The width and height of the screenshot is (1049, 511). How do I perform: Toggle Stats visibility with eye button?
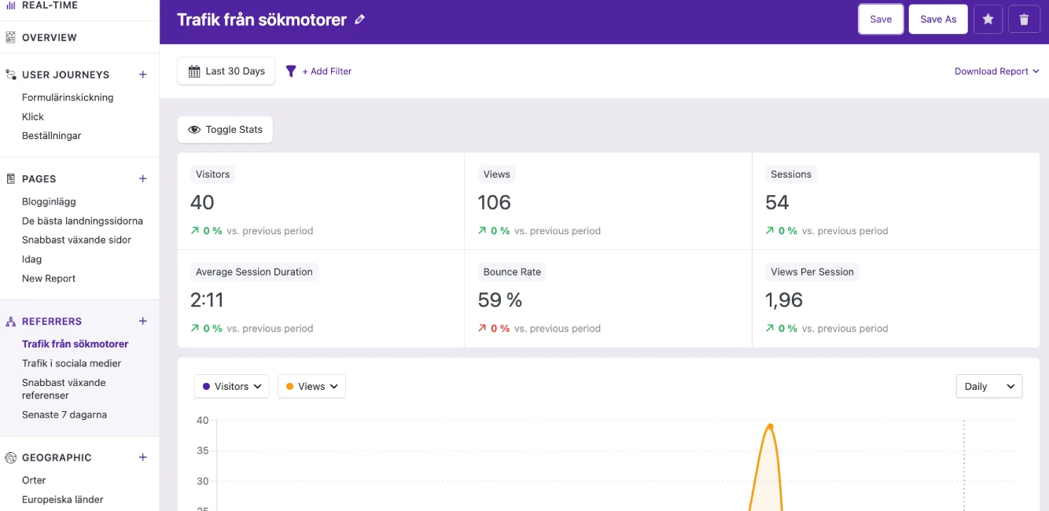225,130
